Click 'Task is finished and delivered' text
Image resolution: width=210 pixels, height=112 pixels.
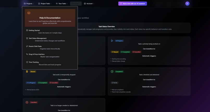(149, 75)
